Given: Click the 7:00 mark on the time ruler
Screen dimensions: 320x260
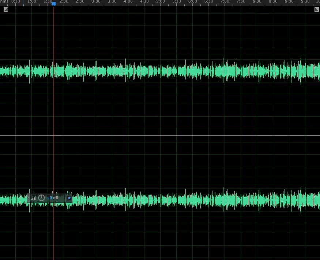Looking at the screenshot, I should coord(225,1).
